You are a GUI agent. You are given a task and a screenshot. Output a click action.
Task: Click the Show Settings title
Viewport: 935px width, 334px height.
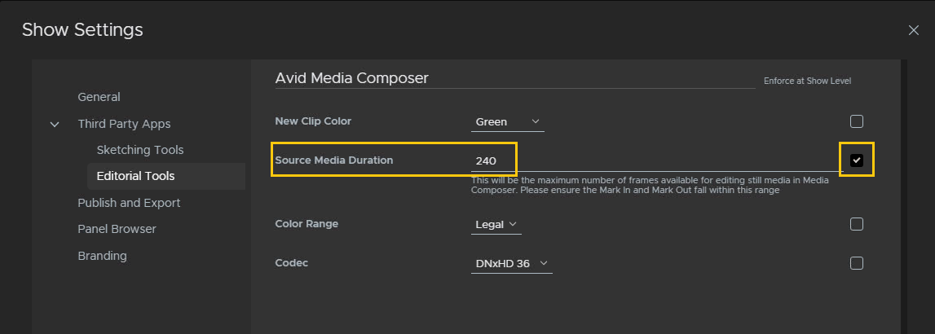tap(82, 30)
